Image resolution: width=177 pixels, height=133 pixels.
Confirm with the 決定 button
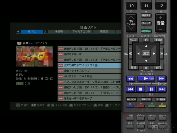coord(146,53)
